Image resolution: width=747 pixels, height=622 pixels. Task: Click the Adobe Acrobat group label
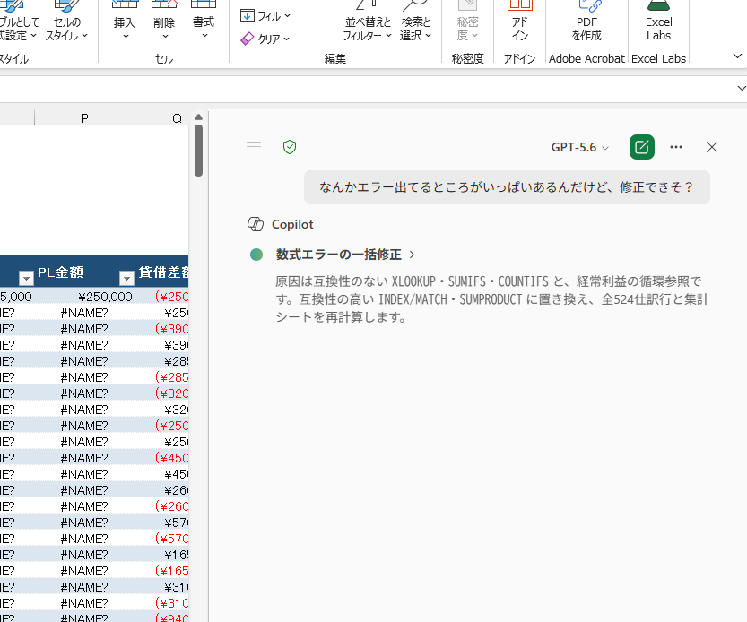coord(586,58)
